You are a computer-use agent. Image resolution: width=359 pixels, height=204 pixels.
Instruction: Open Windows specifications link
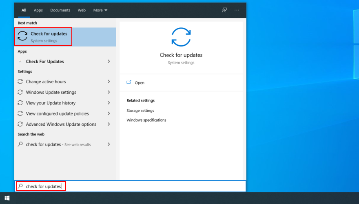click(146, 120)
